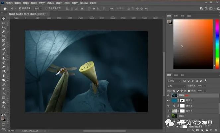Hide 图层 7 using its eye icon
Image resolution: width=220 pixels, height=133 pixels.
click(169, 100)
